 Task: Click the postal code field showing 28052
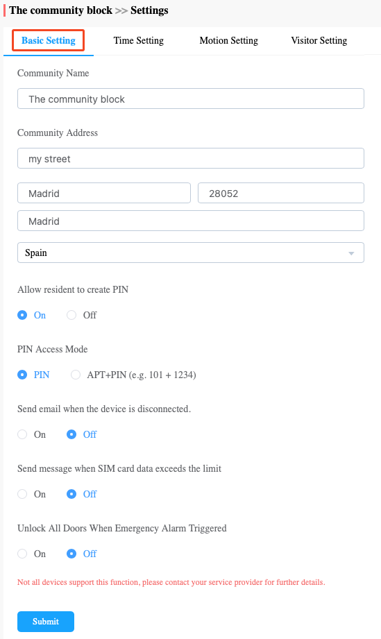point(281,193)
